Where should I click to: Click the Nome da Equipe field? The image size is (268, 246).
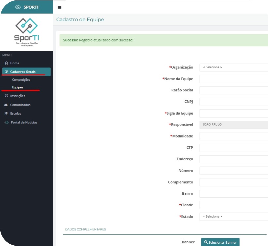tap(234, 79)
